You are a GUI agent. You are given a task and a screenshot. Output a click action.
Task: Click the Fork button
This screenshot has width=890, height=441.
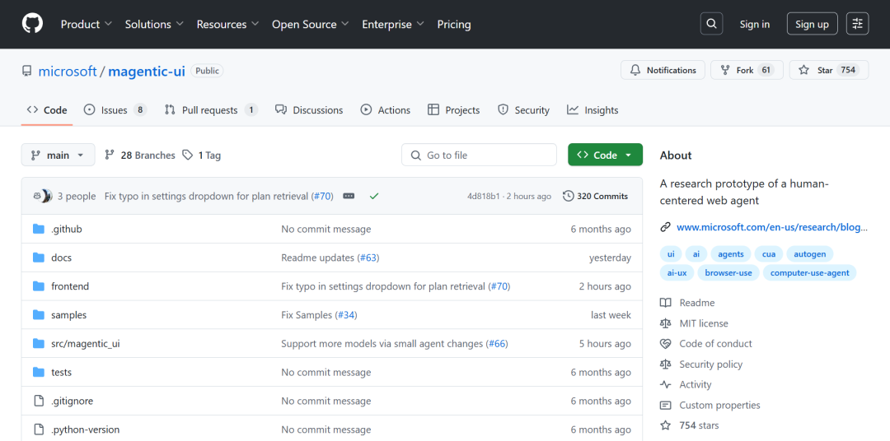pos(747,70)
